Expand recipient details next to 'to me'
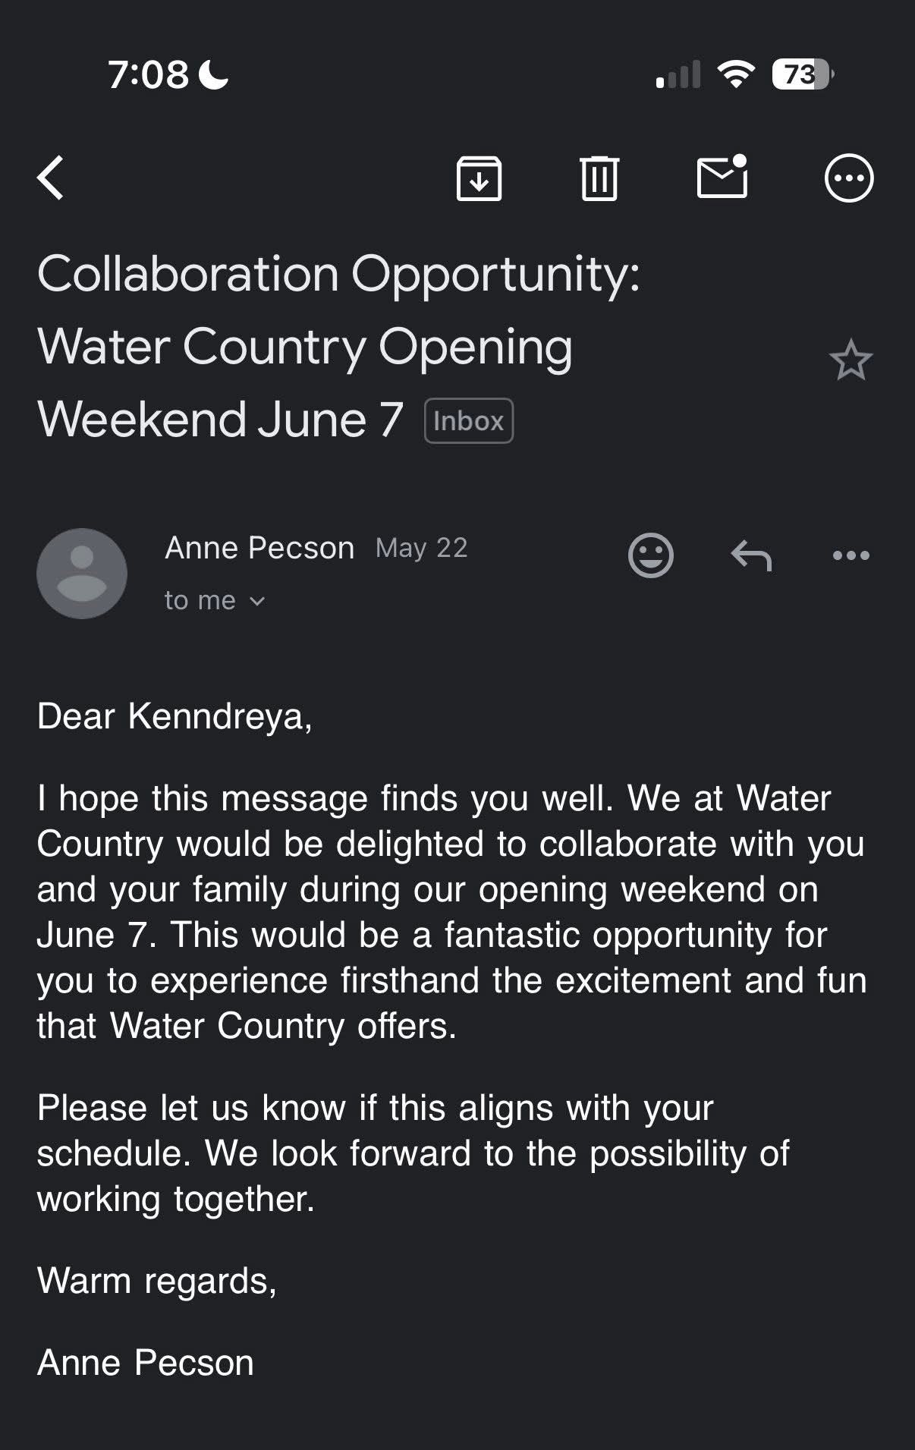The height and width of the screenshot is (1450, 915). pos(257,602)
